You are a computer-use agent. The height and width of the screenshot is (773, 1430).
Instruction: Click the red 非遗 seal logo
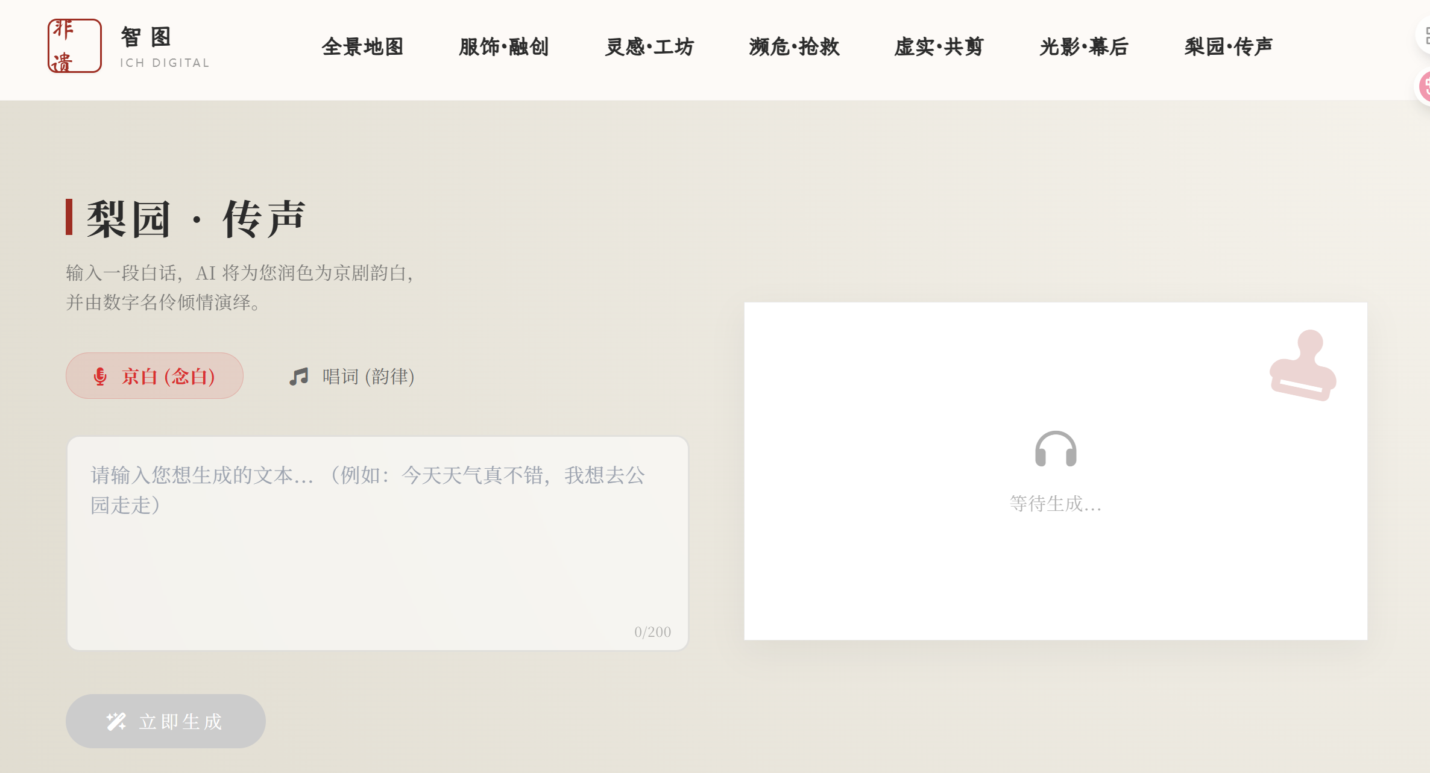pos(75,46)
